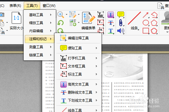Expand the 链接工具 submenu
This screenshot has width=169, height=112.
click(40, 55)
